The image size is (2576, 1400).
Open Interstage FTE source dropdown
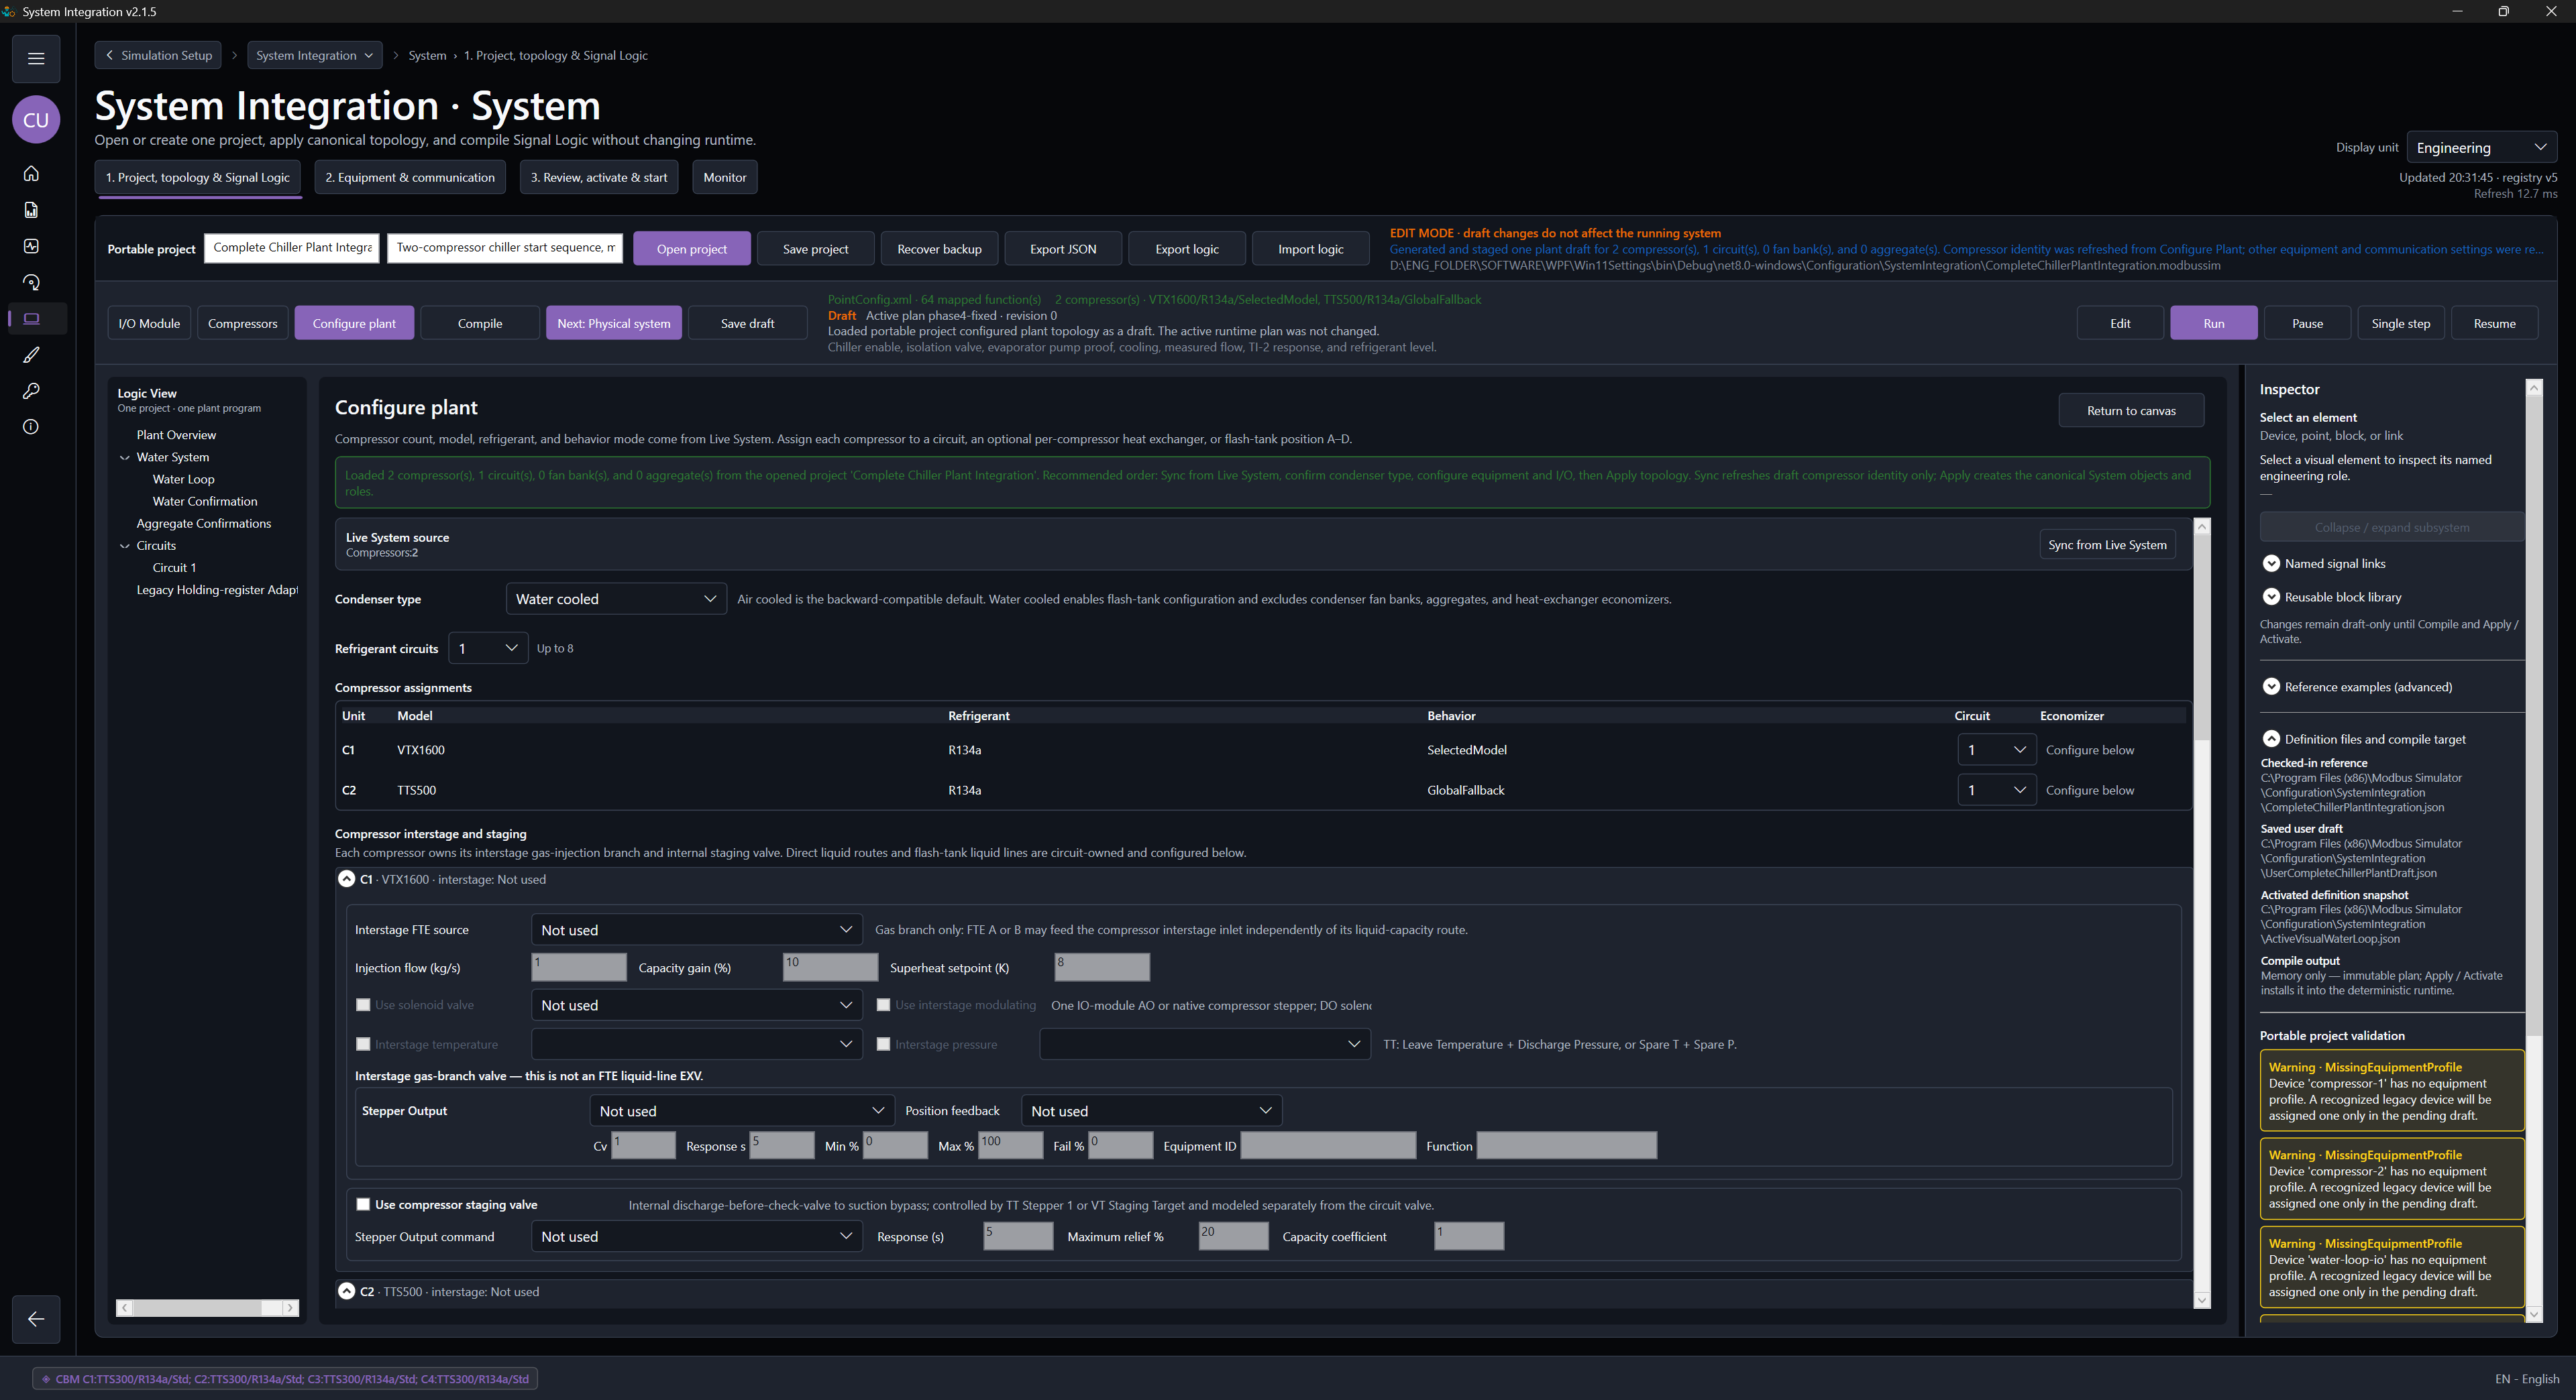[x=696, y=929]
